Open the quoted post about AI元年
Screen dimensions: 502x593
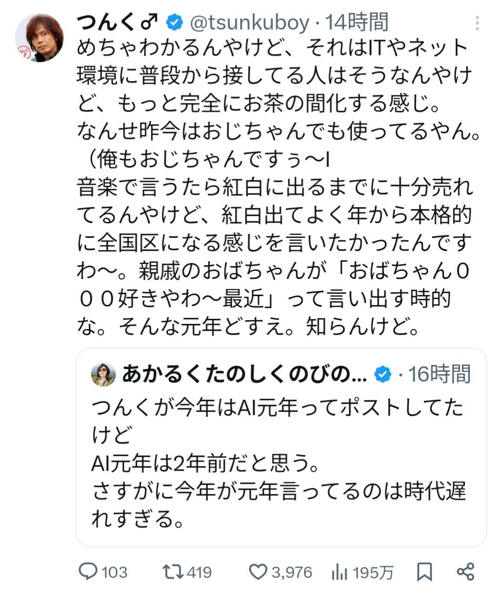click(279, 465)
